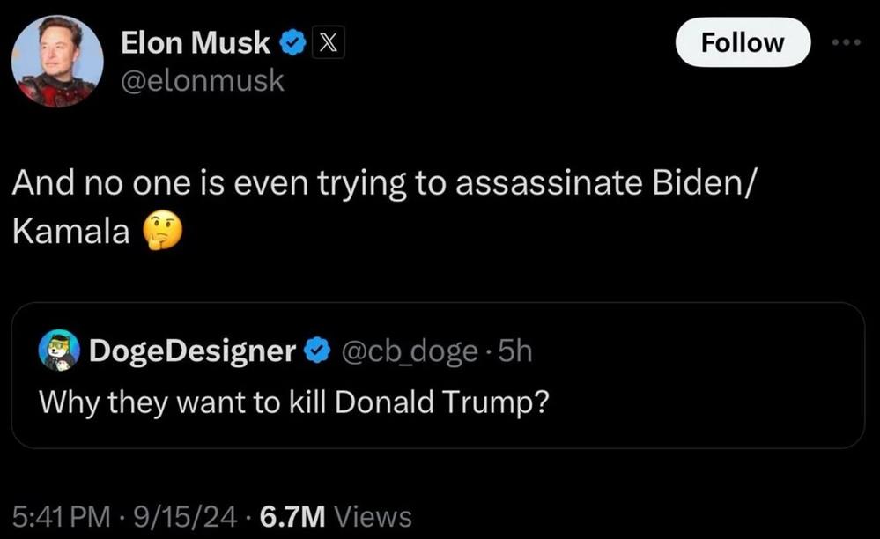Click the blue verified badge beside Elon Musk

292,42
